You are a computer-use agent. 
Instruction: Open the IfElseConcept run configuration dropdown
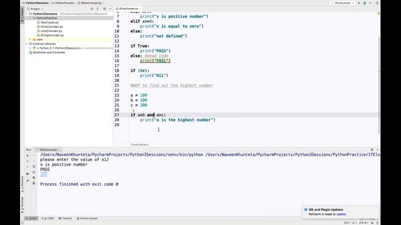(x=343, y=3)
